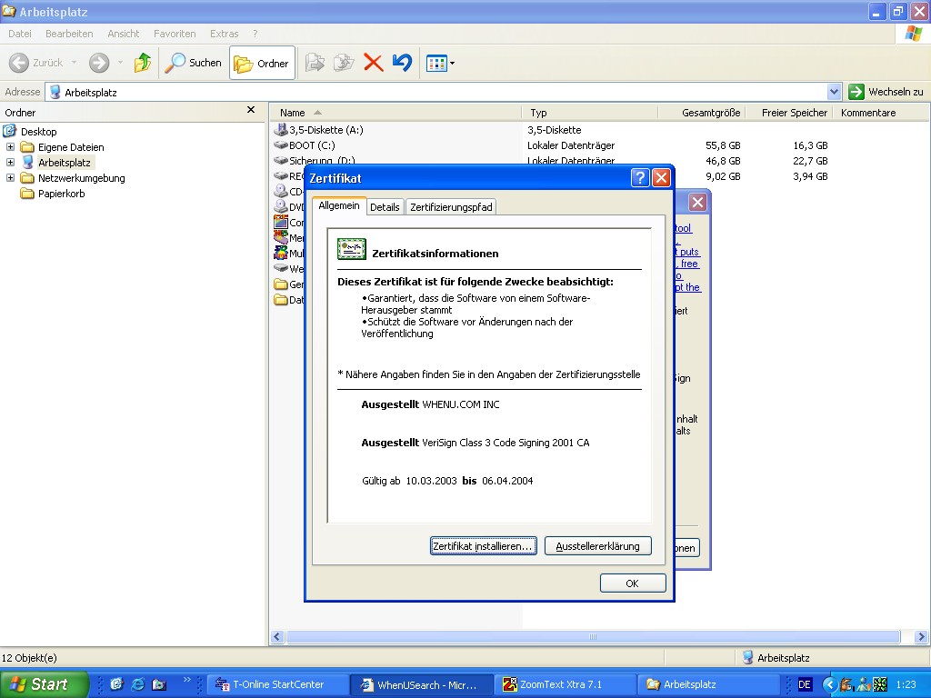Click the red Delete X toolbar icon

tap(373, 63)
